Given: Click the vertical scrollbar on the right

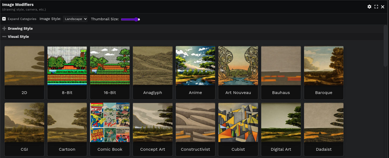Looking at the screenshot, I should pyautogui.click(x=386, y=46).
